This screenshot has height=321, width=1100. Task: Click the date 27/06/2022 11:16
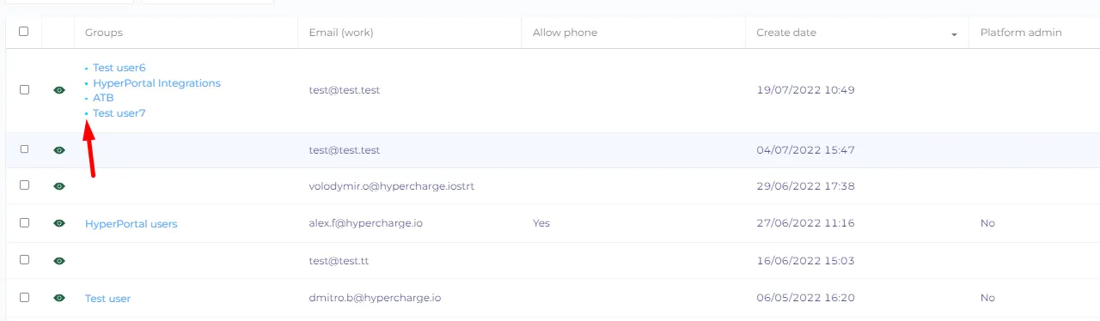(805, 223)
